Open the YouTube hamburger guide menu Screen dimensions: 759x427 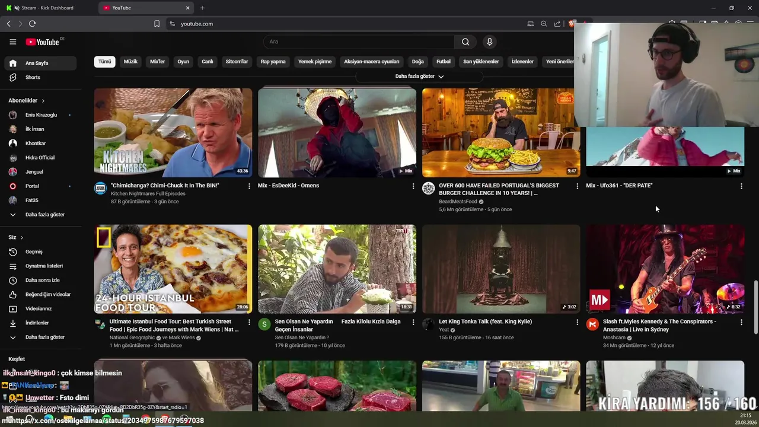click(12, 42)
